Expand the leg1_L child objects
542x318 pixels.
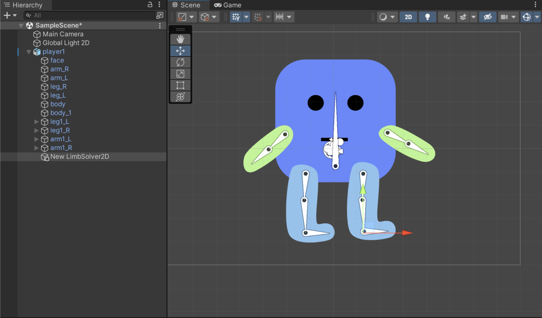pyautogui.click(x=36, y=121)
